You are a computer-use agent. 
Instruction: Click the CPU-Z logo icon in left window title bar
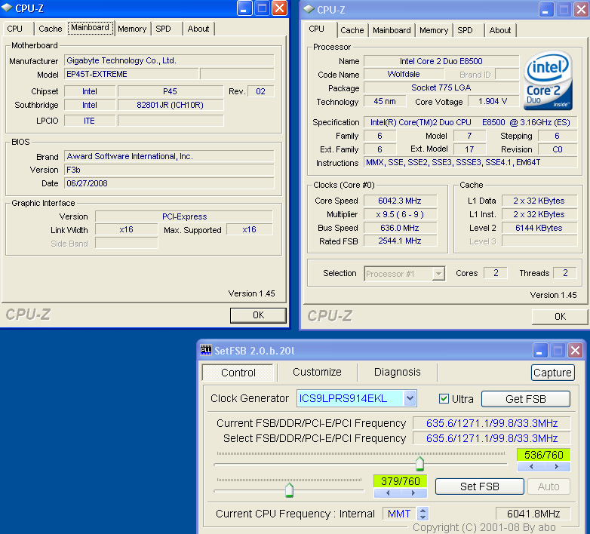point(7,8)
